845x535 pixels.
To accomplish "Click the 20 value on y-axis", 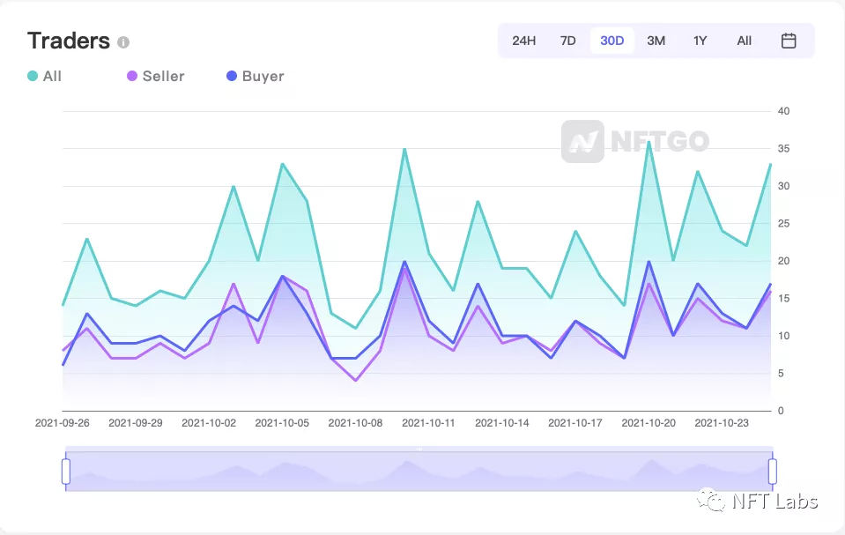I will coord(783,261).
